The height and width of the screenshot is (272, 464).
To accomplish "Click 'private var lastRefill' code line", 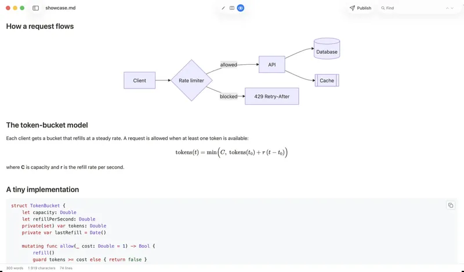I will click(x=64, y=233).
